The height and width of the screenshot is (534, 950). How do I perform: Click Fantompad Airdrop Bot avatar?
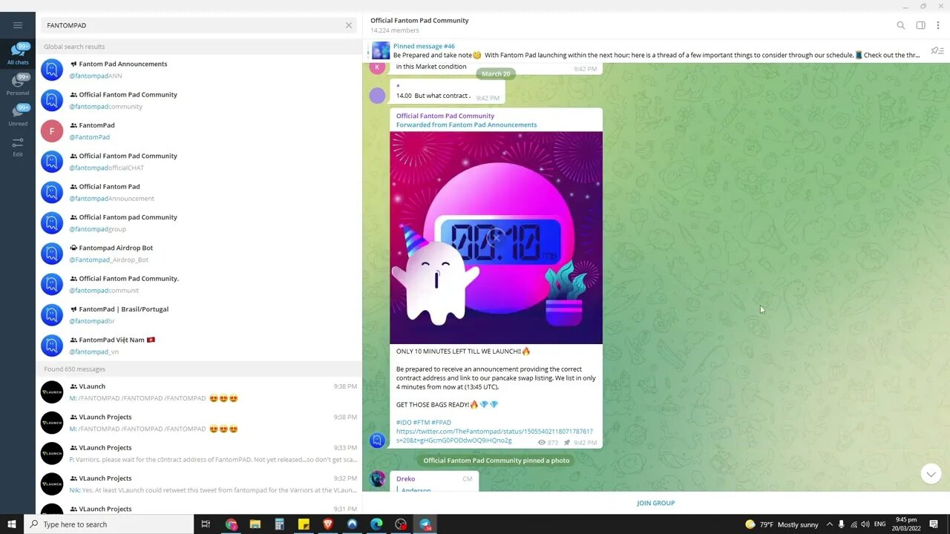point(52,254)
